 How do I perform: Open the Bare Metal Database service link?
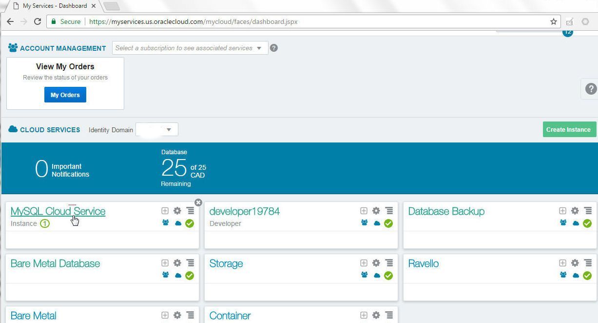point(55,263)
